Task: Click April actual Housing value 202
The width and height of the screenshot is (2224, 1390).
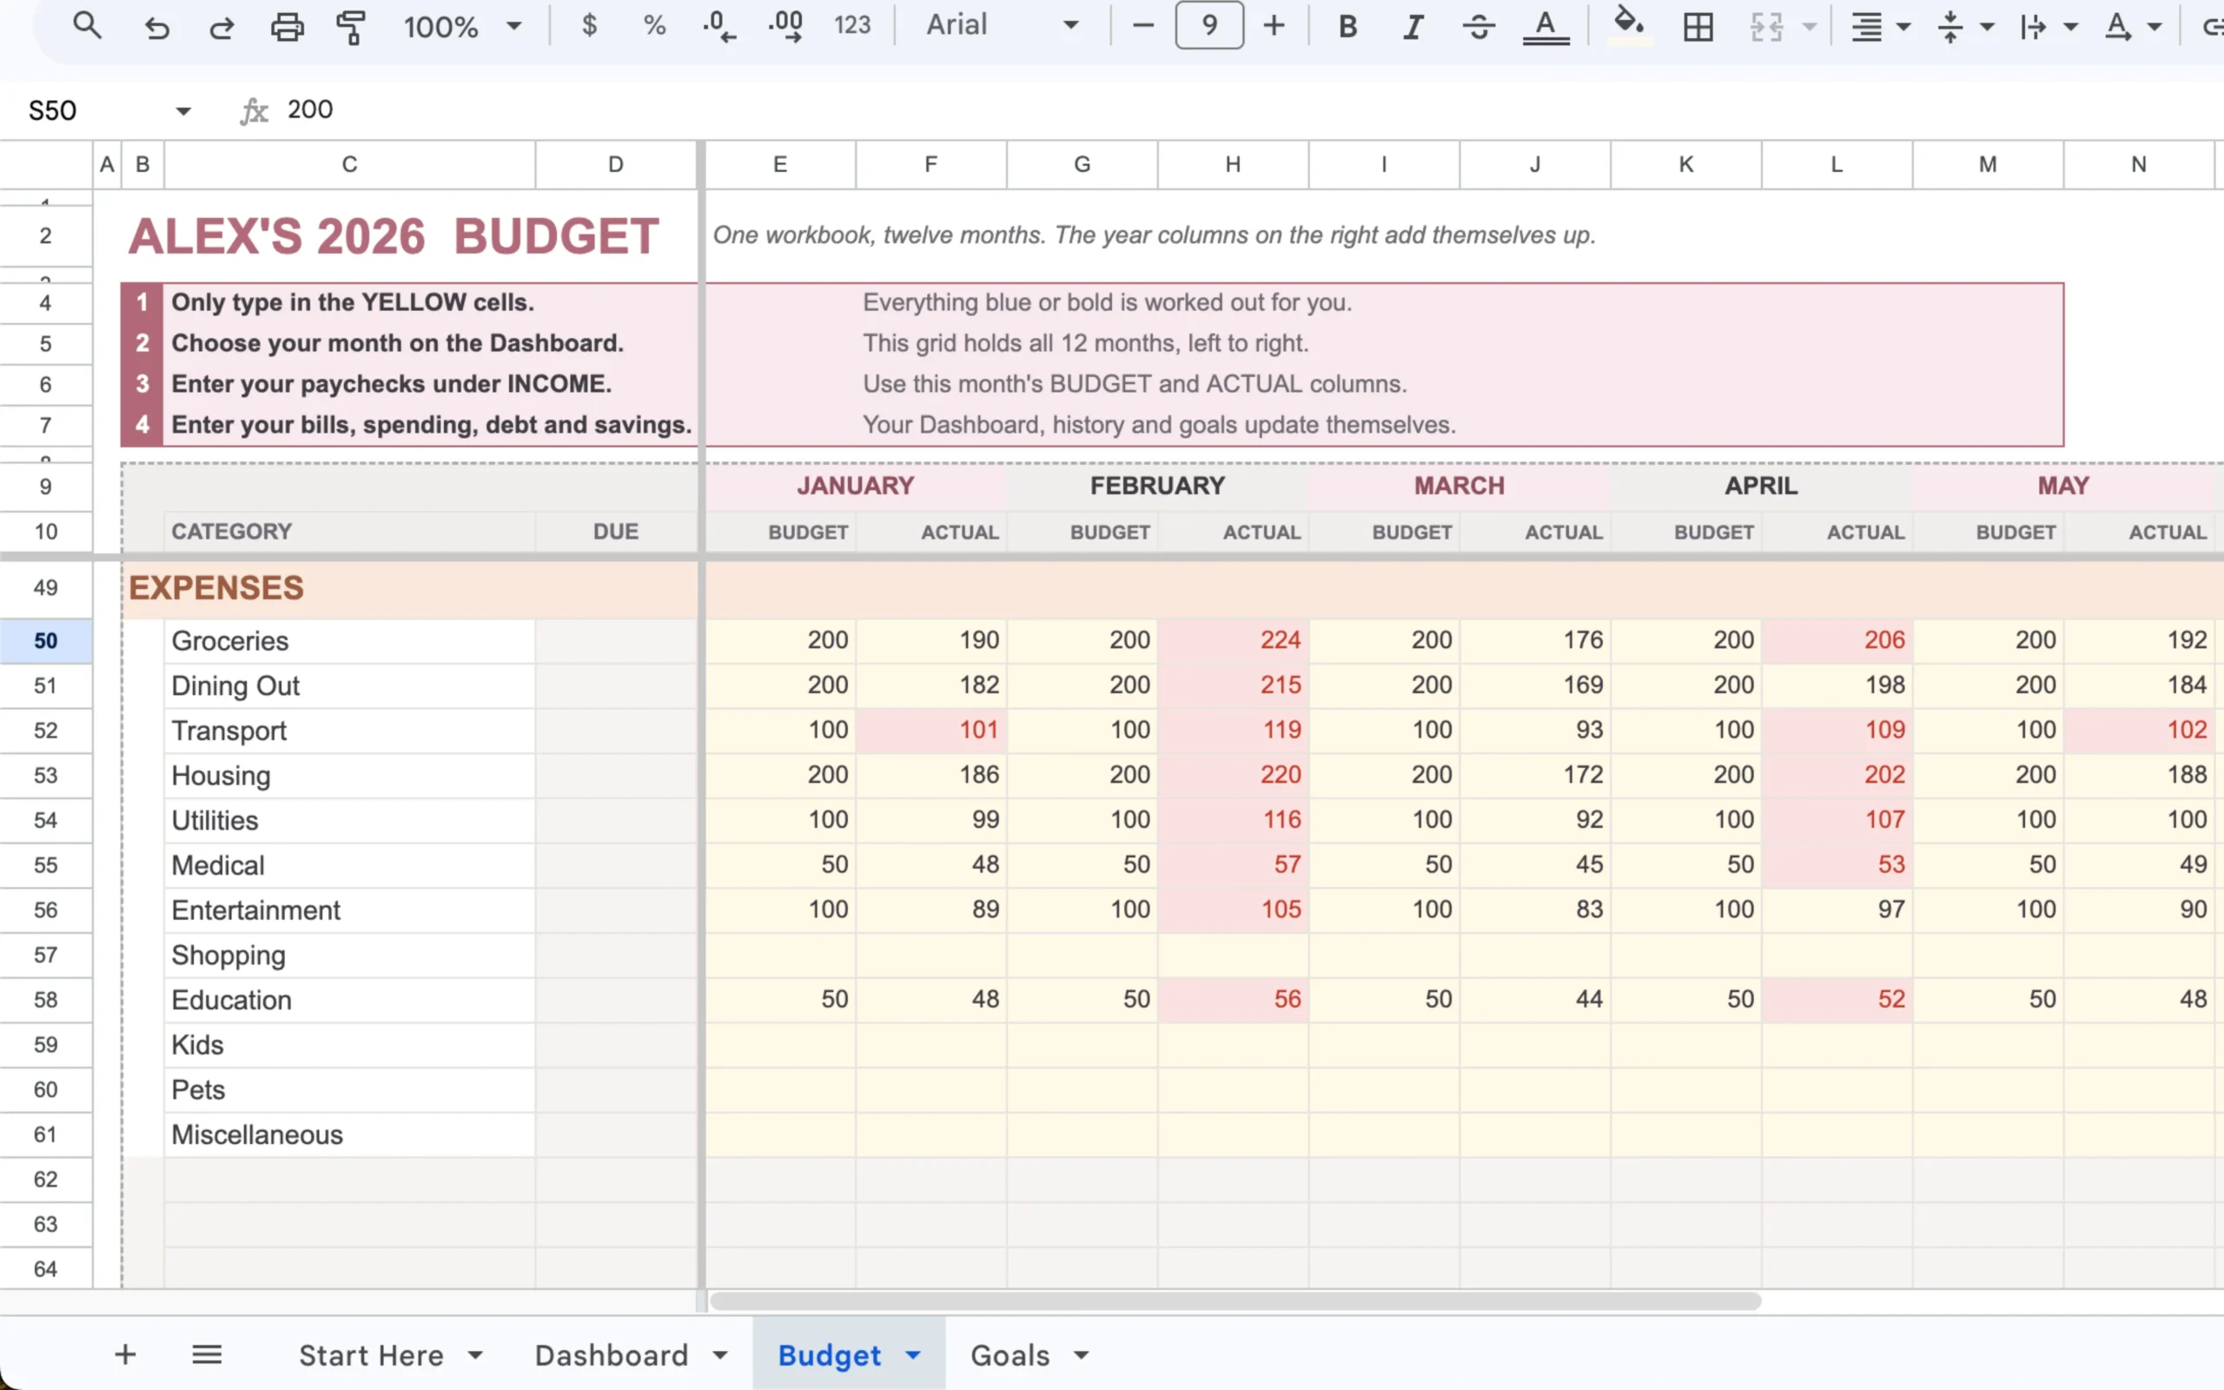Action: pyautogui.click(x=1837, y=775)
